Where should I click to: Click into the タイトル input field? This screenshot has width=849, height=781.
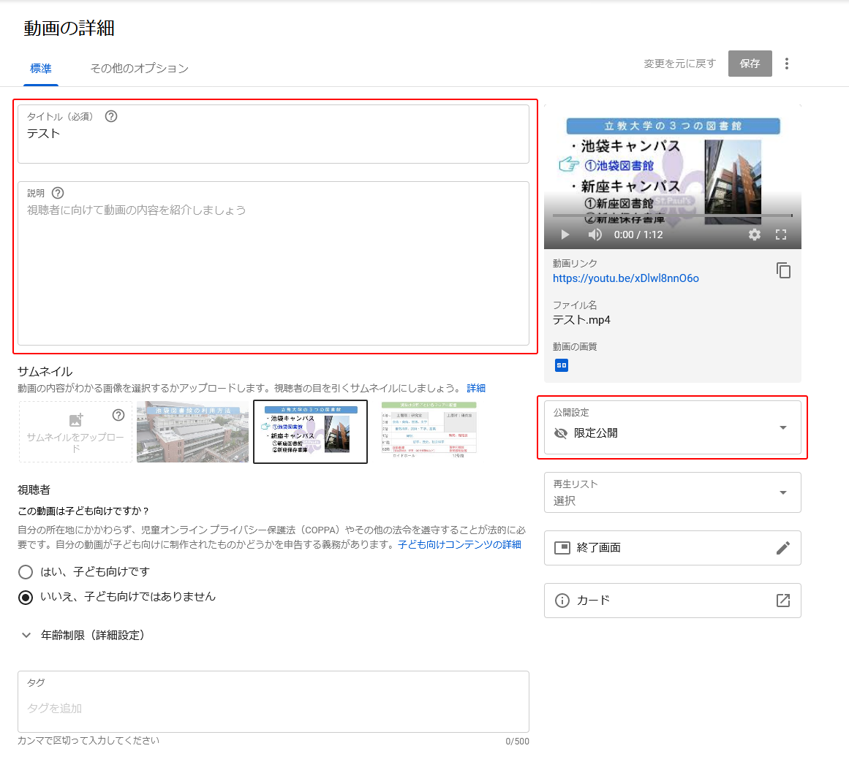coord(273,134)
